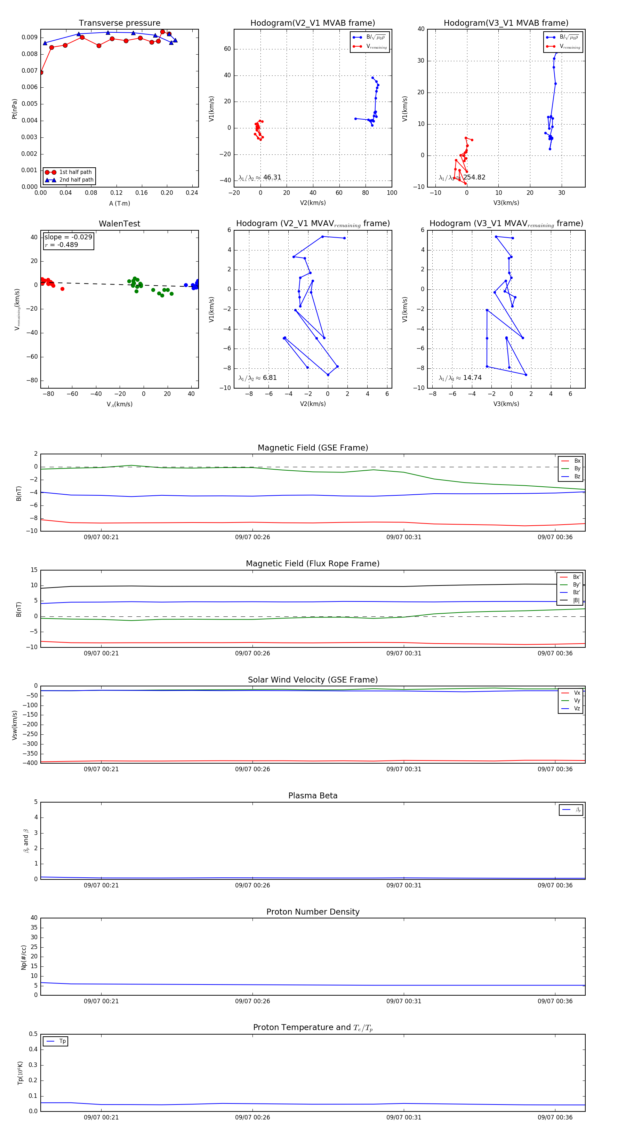
Task: Click 'Solar Wind Velocity (GSE Frame)' title
Action: (x=313, y=680)
